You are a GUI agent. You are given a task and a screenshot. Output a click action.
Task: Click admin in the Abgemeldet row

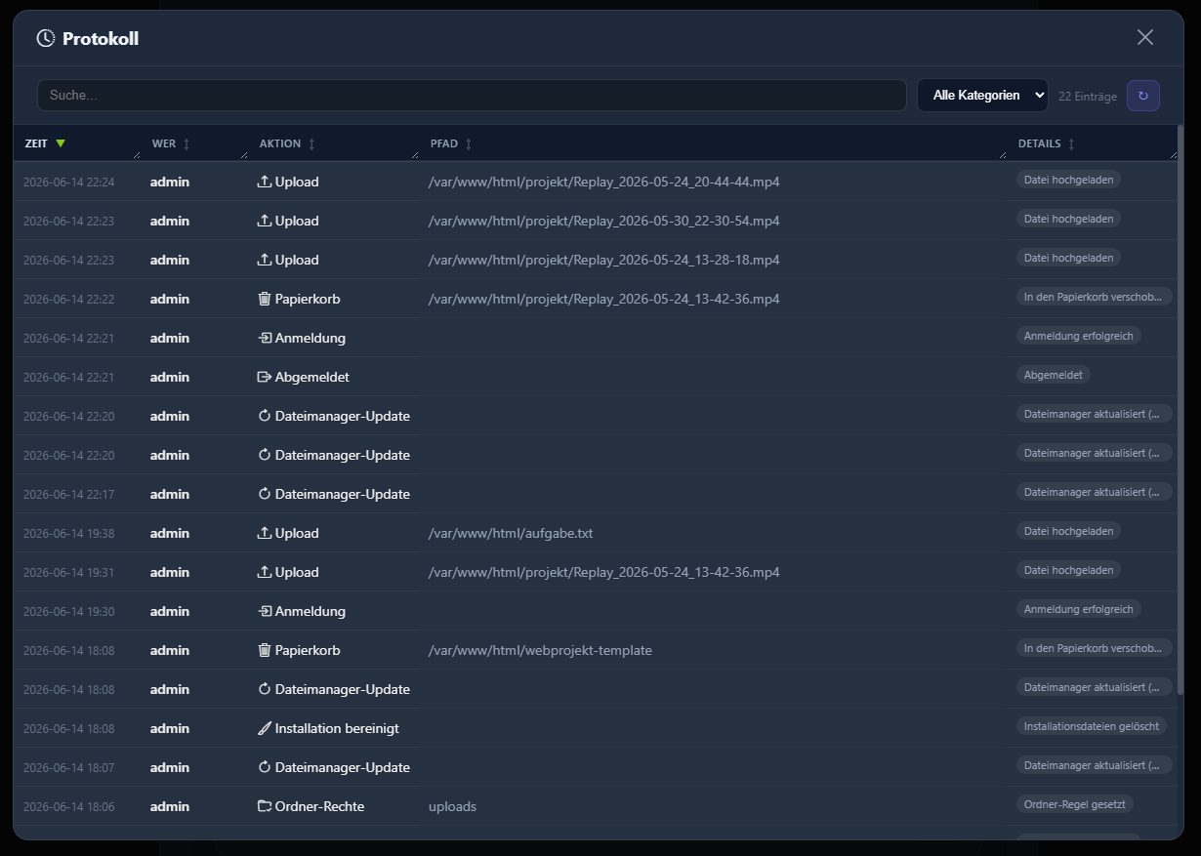point(170,377)
